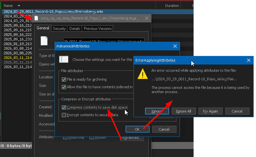Image resolution: width=256 pixels, height=157 pixels.
Task: Click the file name field in properties
Action: coord(104,41)
